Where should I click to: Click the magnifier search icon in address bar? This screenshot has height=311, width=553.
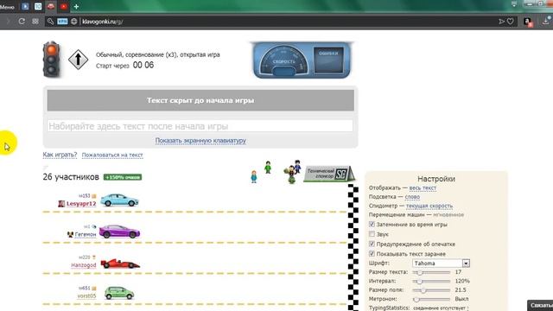tap(50, 22)
